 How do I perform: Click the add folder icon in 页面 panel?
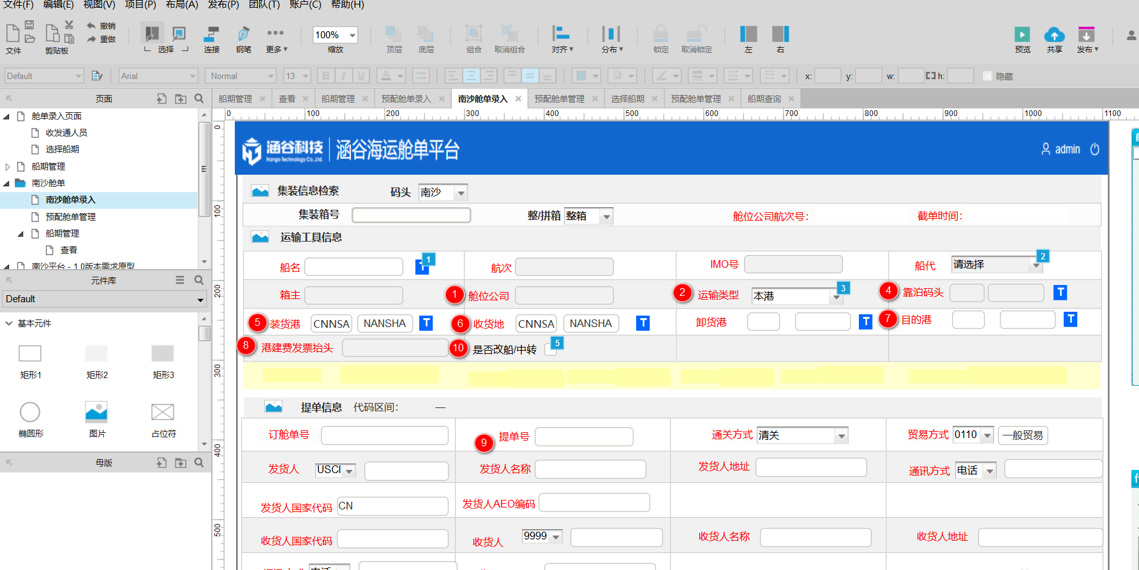point(181,99)
